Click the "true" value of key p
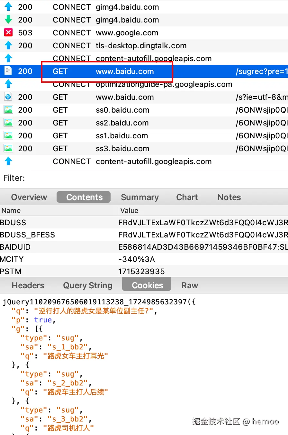Image resolution: width=288 pixels, height=435 pixels. 43,320
